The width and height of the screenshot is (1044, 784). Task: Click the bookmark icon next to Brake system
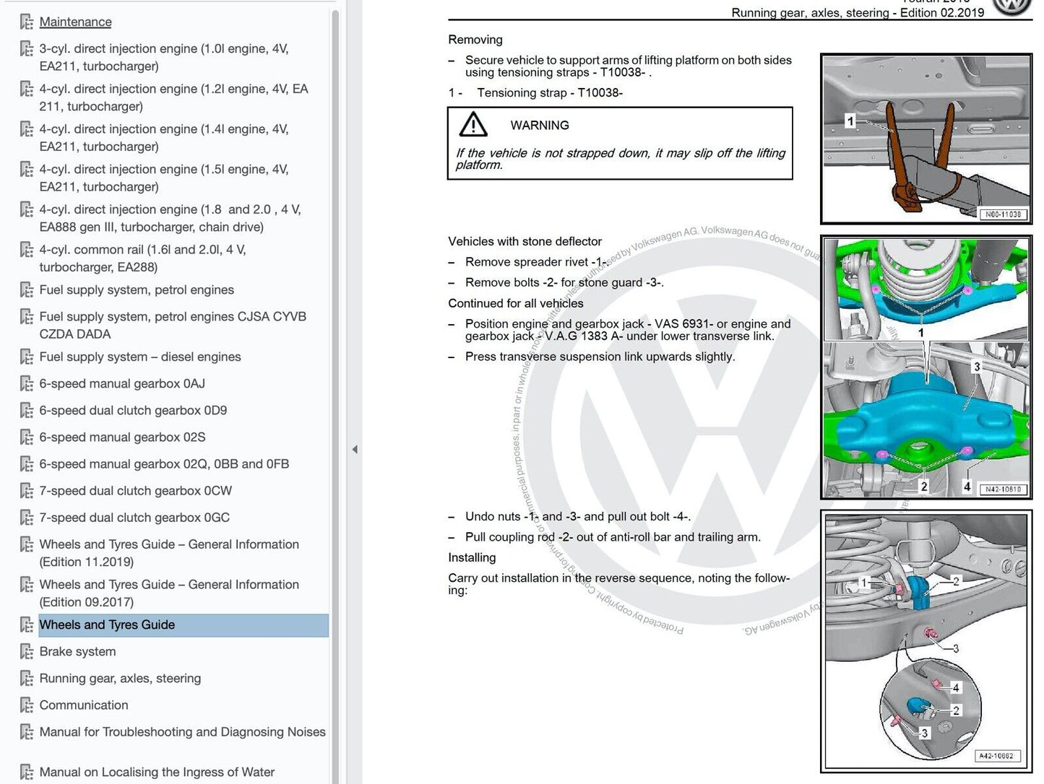(x=27, y=652)
